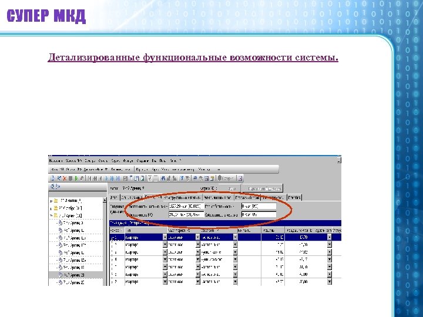The height and width of the screenshot is (317, 423).
Task: Click the slide heading Детализированные функциональные возможности системы
Action: [x=193, y=58]
